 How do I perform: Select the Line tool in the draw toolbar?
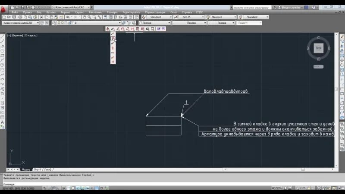tap(3, 37)
